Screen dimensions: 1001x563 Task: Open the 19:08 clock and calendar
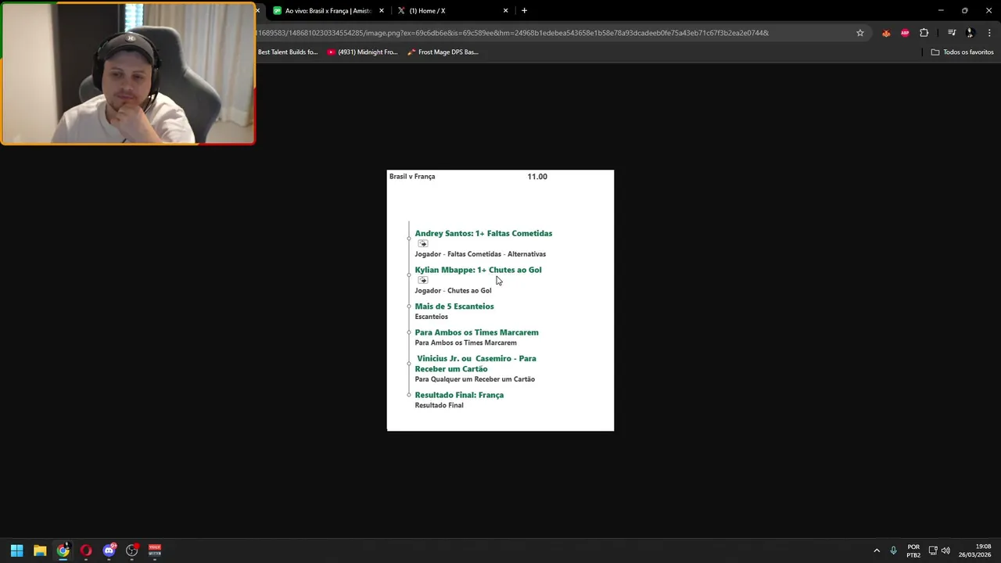[975, 550]
